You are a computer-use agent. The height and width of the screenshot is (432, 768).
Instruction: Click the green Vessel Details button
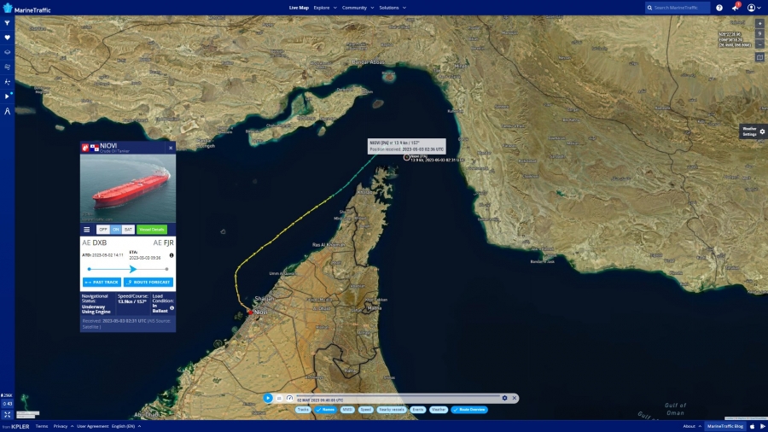(x=152, y=230)
